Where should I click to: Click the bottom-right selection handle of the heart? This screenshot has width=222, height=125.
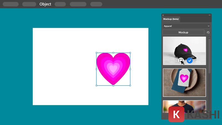pyautogui.click(x=130, y=86)
